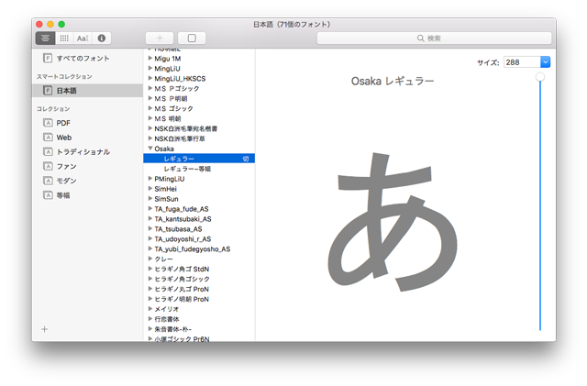
Task: Click the Web collection icon
Action: [48, 138]
